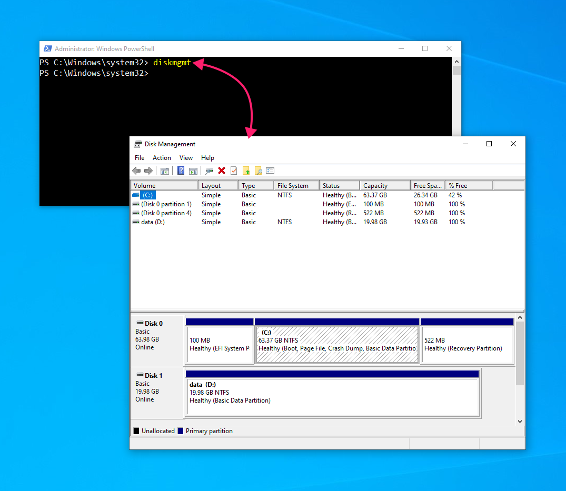Click Show/Hide Action Pane toolbar icon
This screenshot has height=491, width=566.
click(193, 171)
